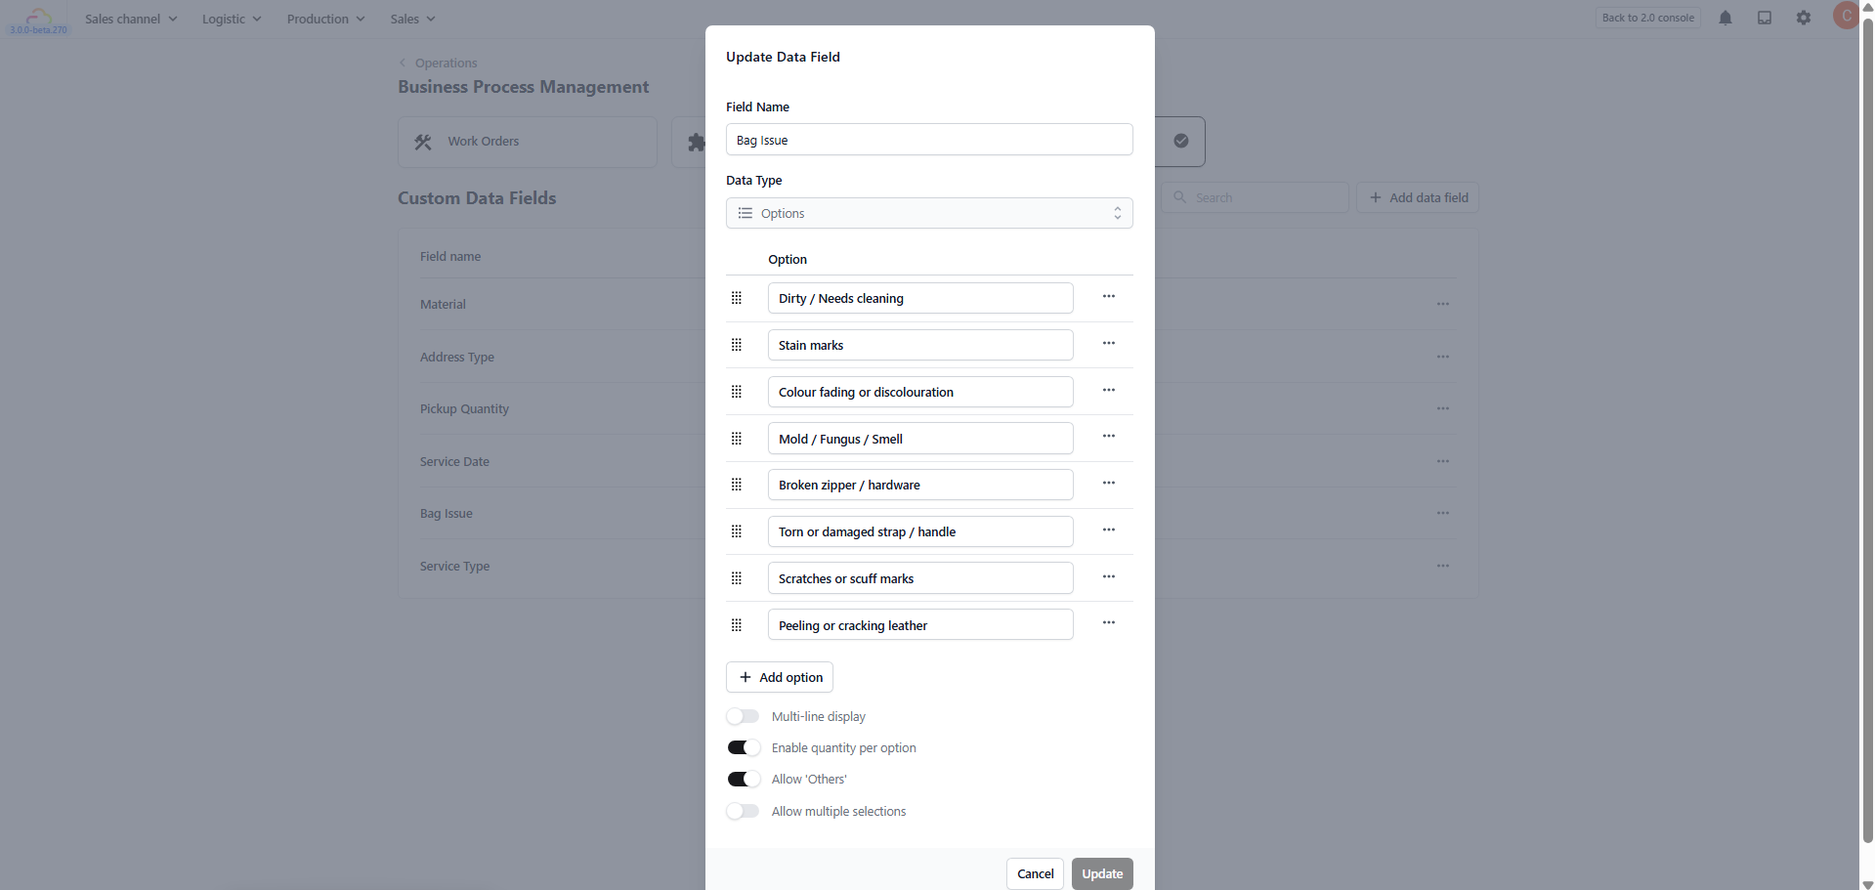1875x890 pixels.
Task: Click the Add data field button
Action: (x=1418, y=197)
